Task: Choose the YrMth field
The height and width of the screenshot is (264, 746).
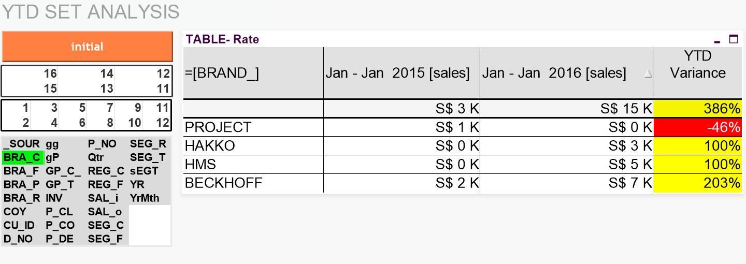Action: pyautogui.click(x=145, y=198)
